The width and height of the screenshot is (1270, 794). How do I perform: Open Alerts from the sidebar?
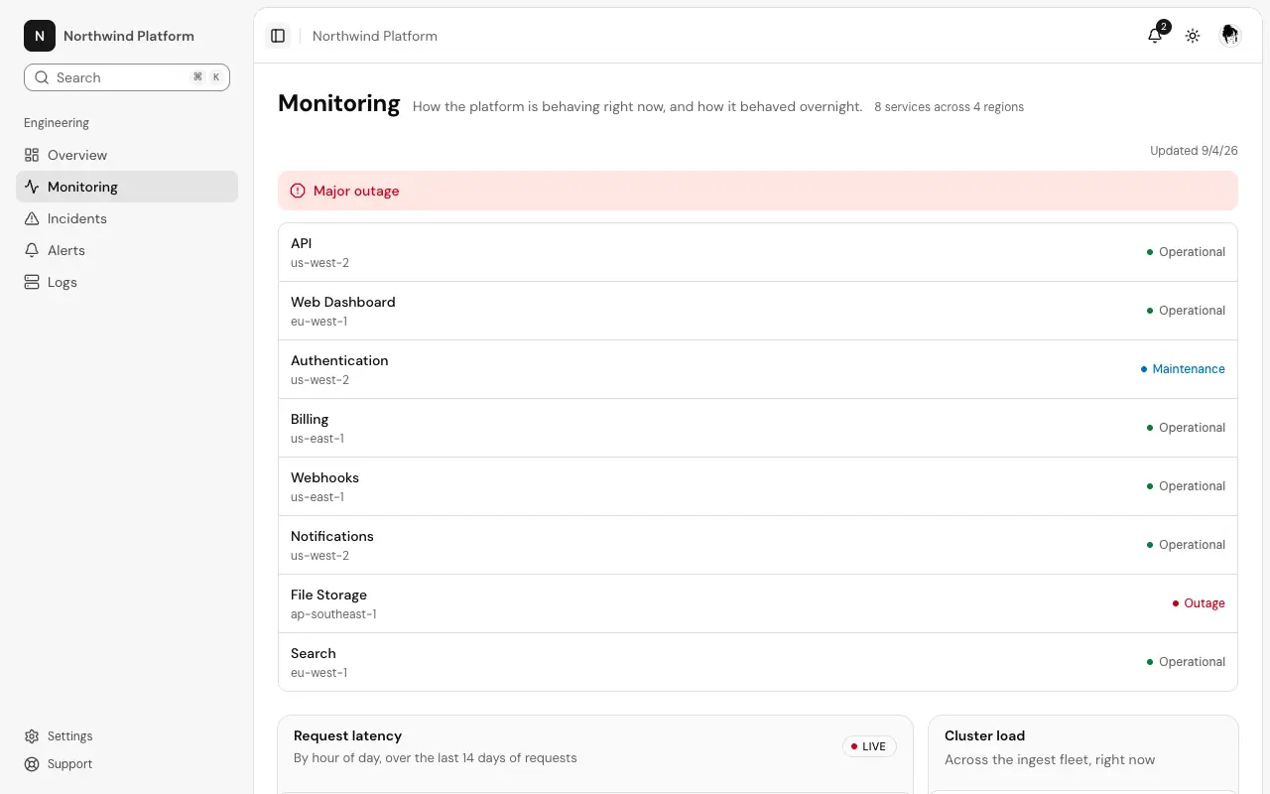(x=127, y=250)
